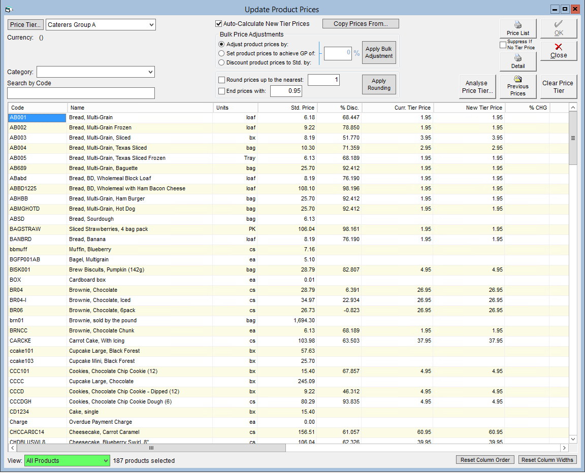Sort by % CHG column header
585x473 pixels.
click(528, 108)
